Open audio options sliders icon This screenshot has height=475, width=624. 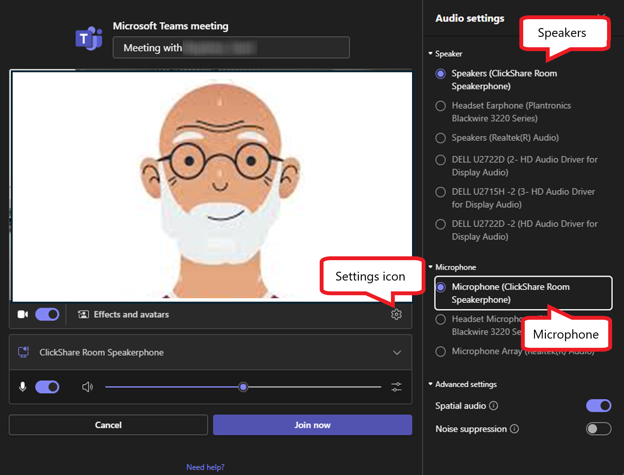pos(396,387)
